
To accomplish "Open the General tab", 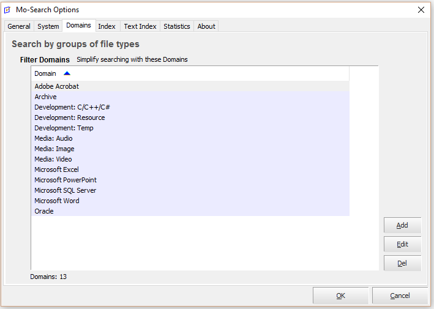I will coord(19,26).
